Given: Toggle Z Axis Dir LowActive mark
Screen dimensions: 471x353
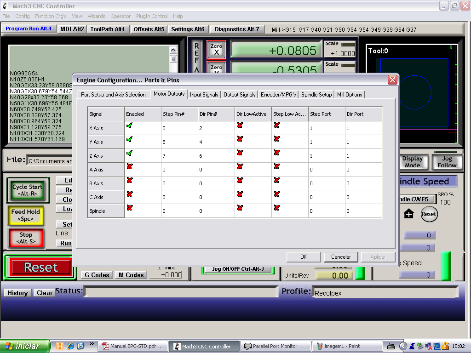Looking at the screenshot, I should (240, 153).
